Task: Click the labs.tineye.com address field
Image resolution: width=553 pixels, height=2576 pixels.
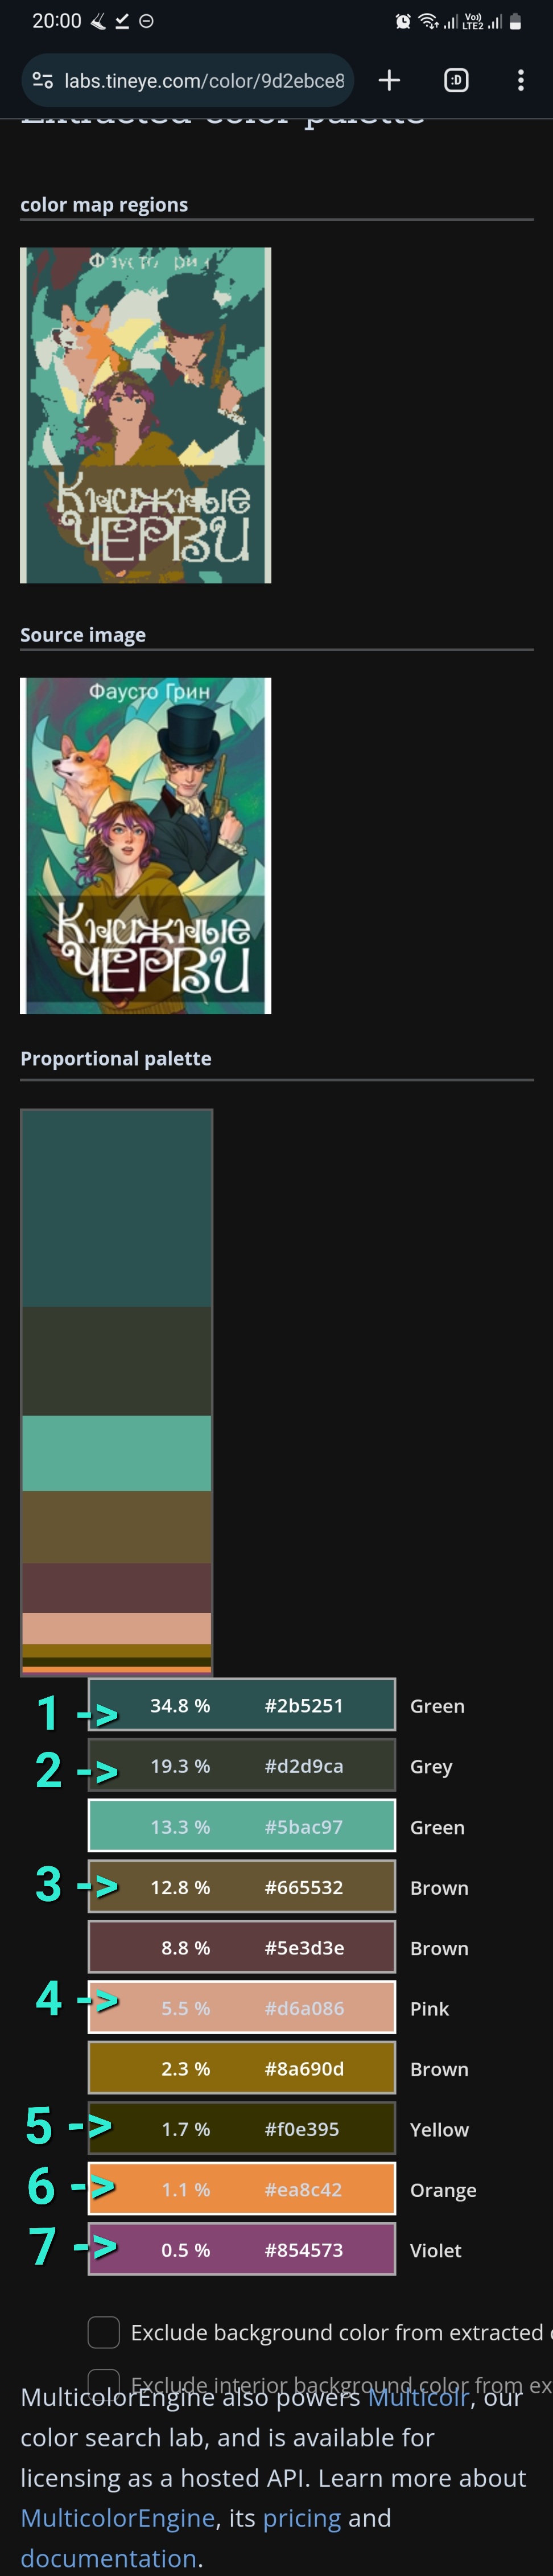Action: pos(204,80)
